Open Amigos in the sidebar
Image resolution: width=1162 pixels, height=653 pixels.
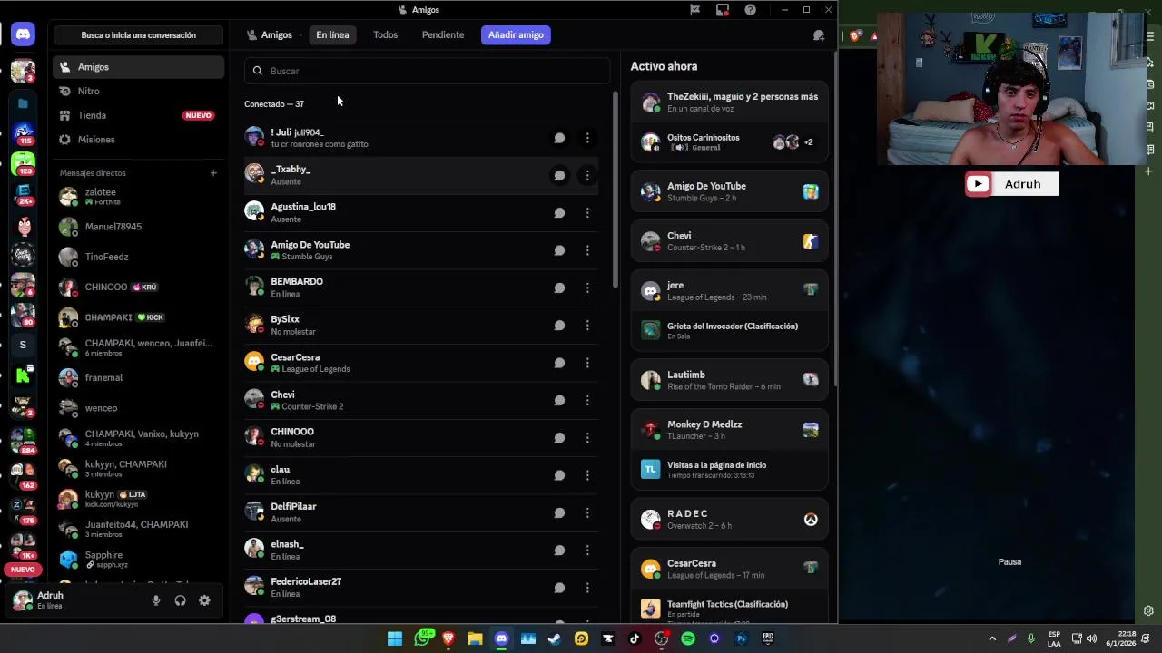pos(138,67)
